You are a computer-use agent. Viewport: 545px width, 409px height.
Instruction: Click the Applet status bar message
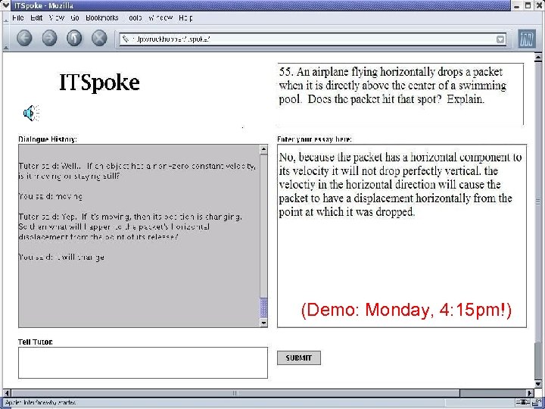[41, 403]
